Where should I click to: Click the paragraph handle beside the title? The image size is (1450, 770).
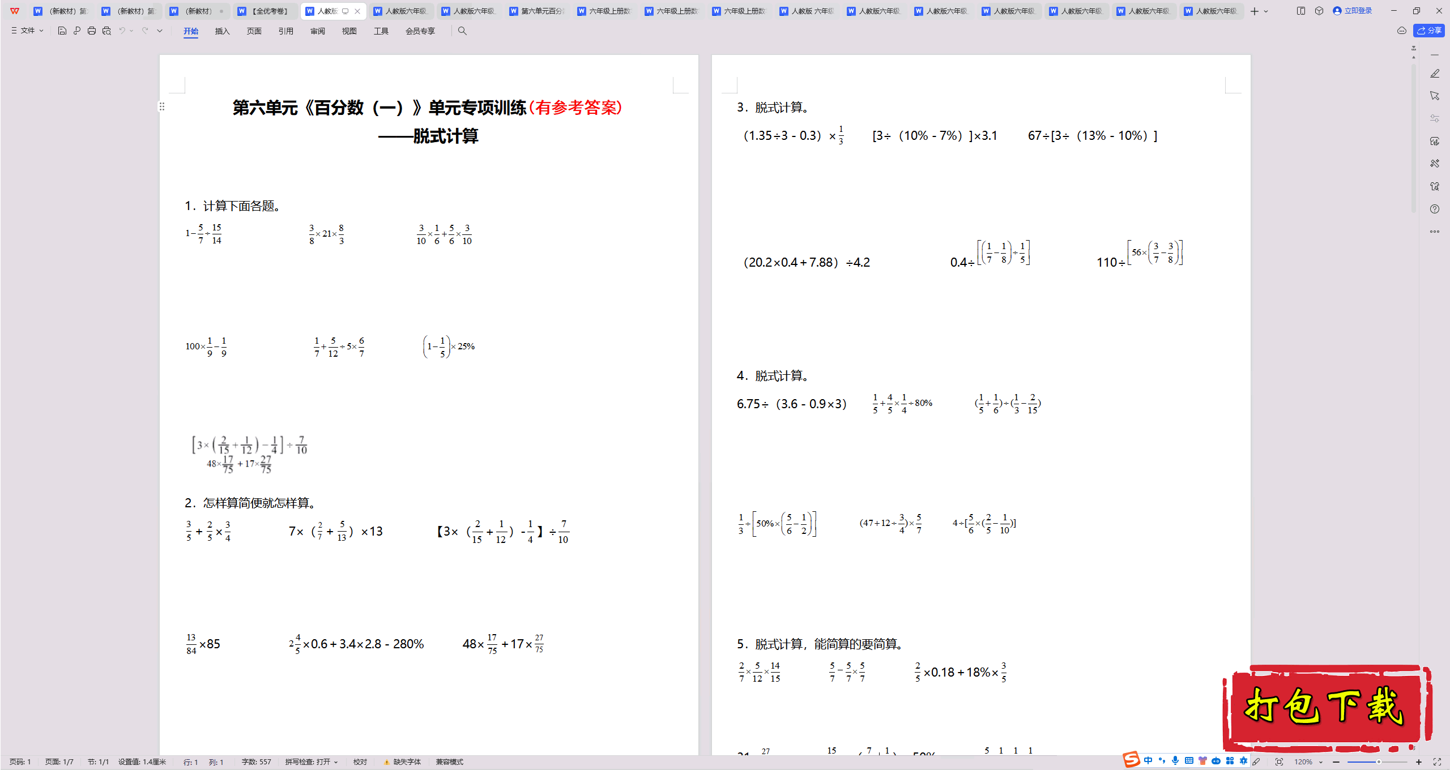coord(162,106)
